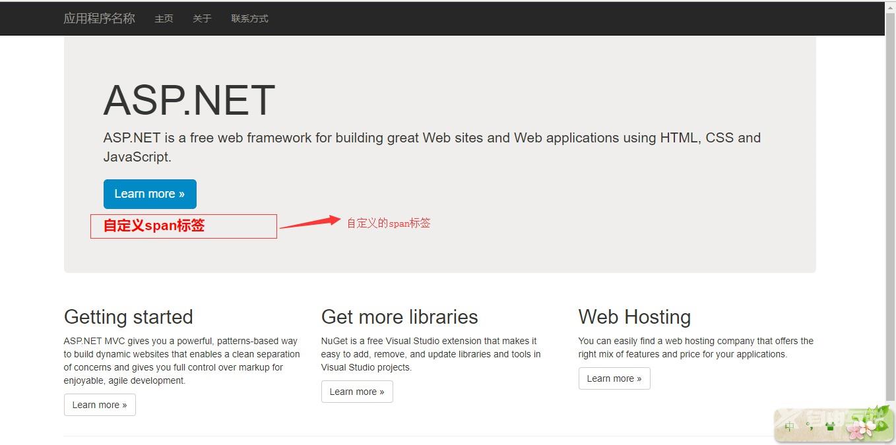Click the 'NuGet is a free Visual Studio' paragraph
896x445 pixels.
point(431,354)
